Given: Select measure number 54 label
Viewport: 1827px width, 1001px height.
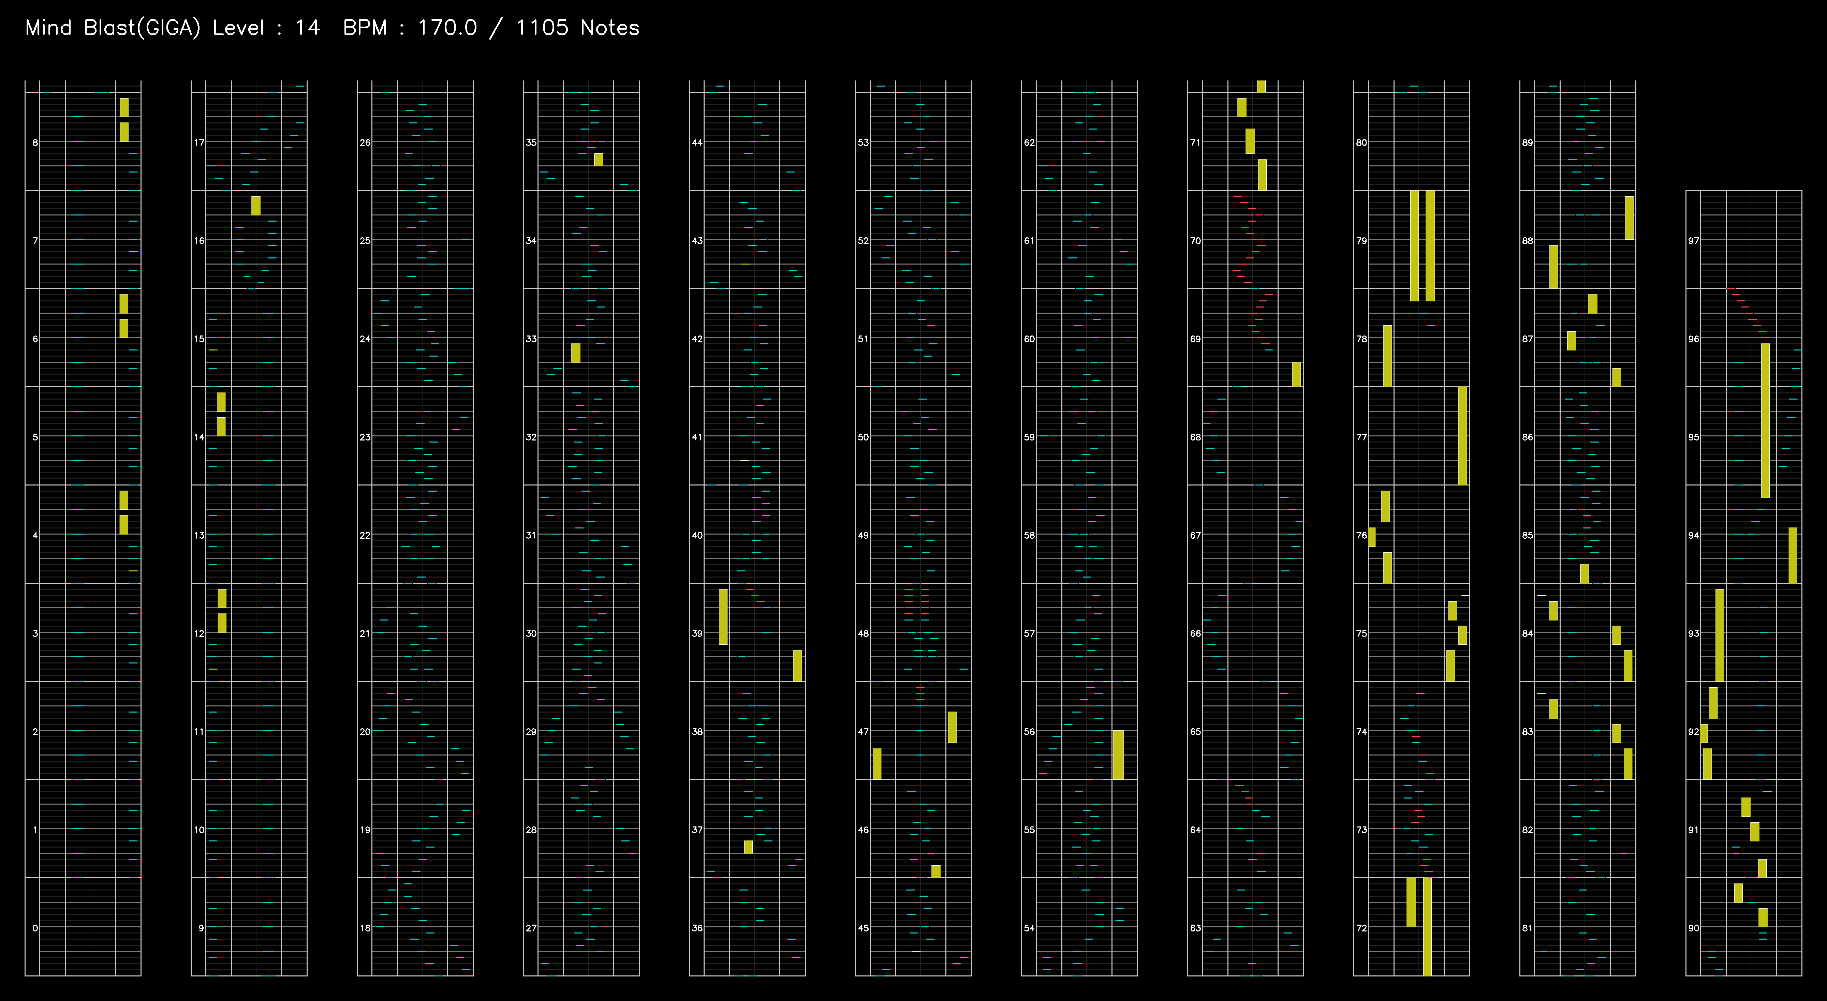Looking at the screenshot, I should [1029, 928].
